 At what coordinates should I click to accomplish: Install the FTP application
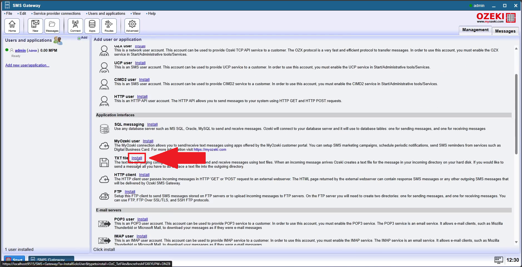pos(130,192)
